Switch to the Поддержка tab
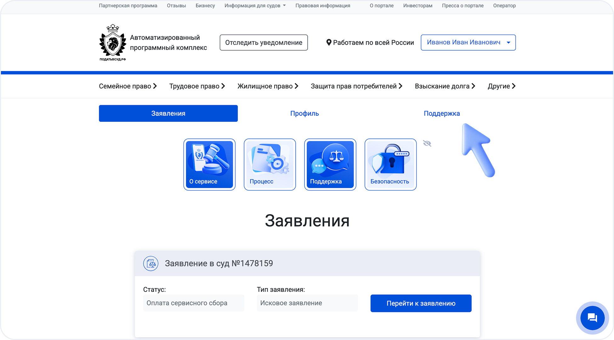 tap(442, 113)
